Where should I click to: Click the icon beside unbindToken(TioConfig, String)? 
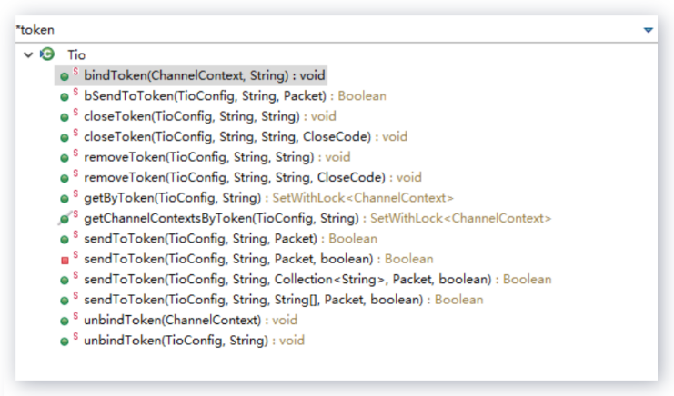coord(65,341)
